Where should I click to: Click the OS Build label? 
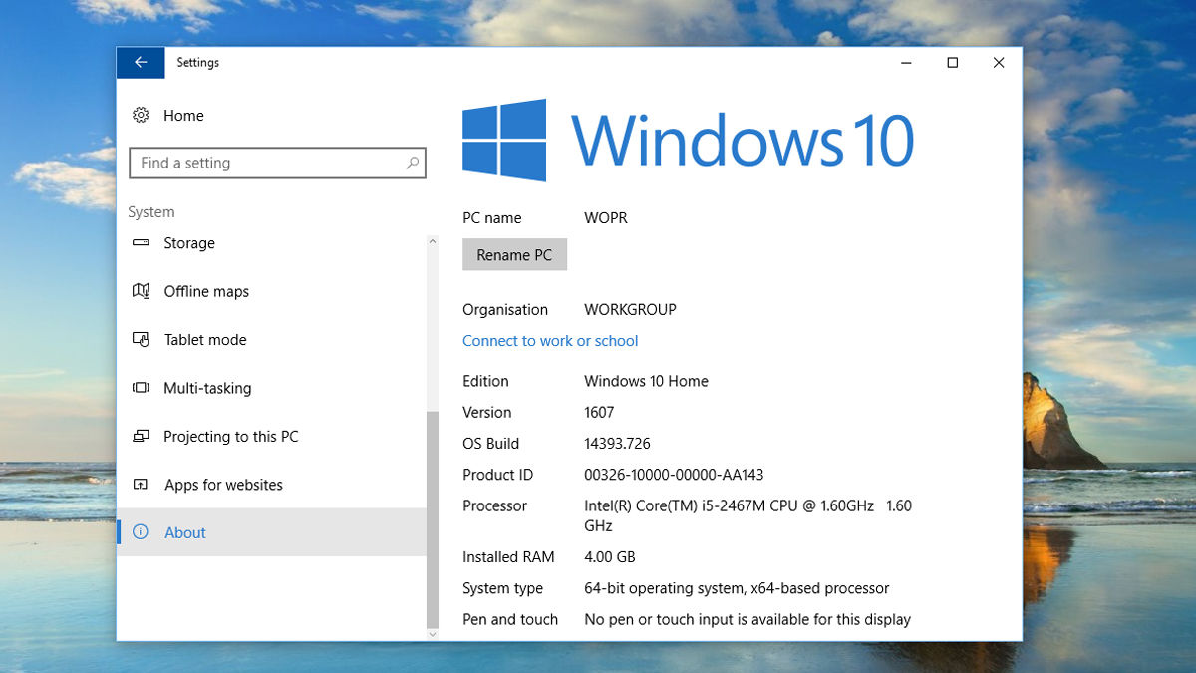(x=491, y=444)
